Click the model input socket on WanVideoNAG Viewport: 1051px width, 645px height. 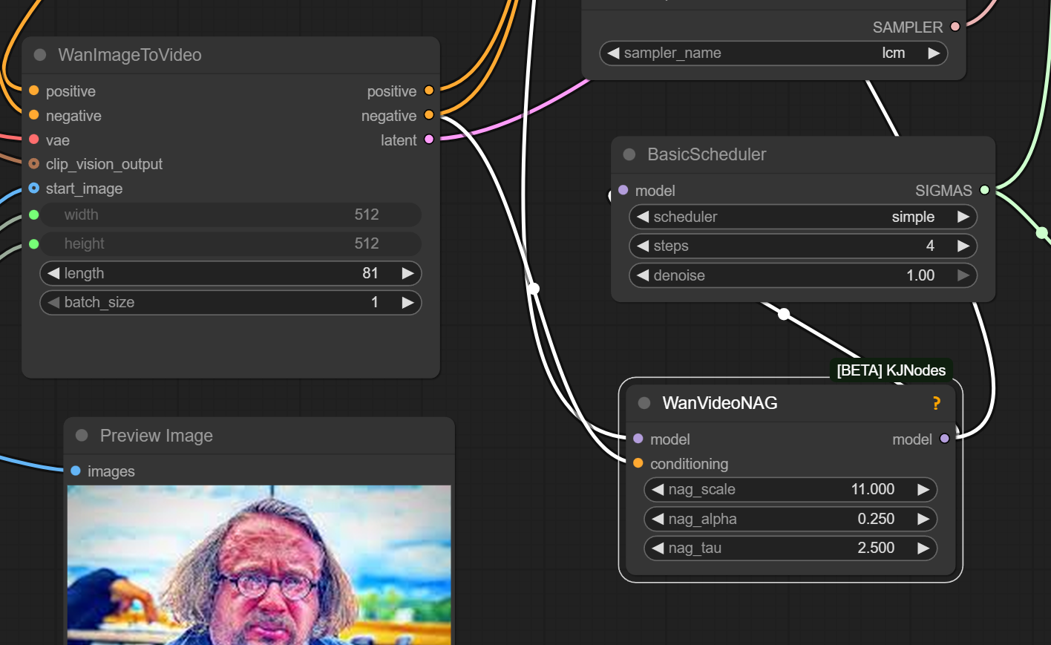[638, 439]
